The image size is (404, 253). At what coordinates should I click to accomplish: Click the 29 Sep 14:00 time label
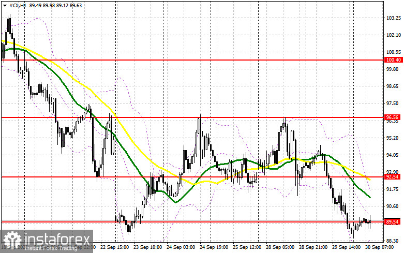click(346, 247)
